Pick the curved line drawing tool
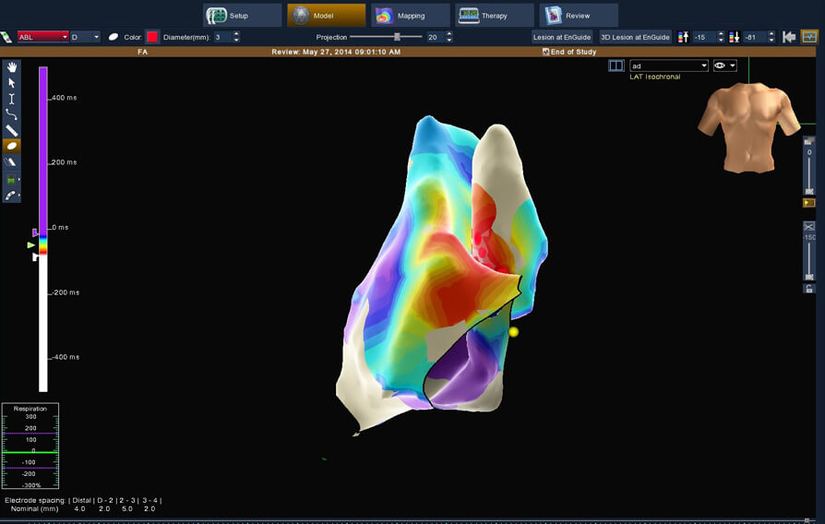 click(x=12, y=114)
